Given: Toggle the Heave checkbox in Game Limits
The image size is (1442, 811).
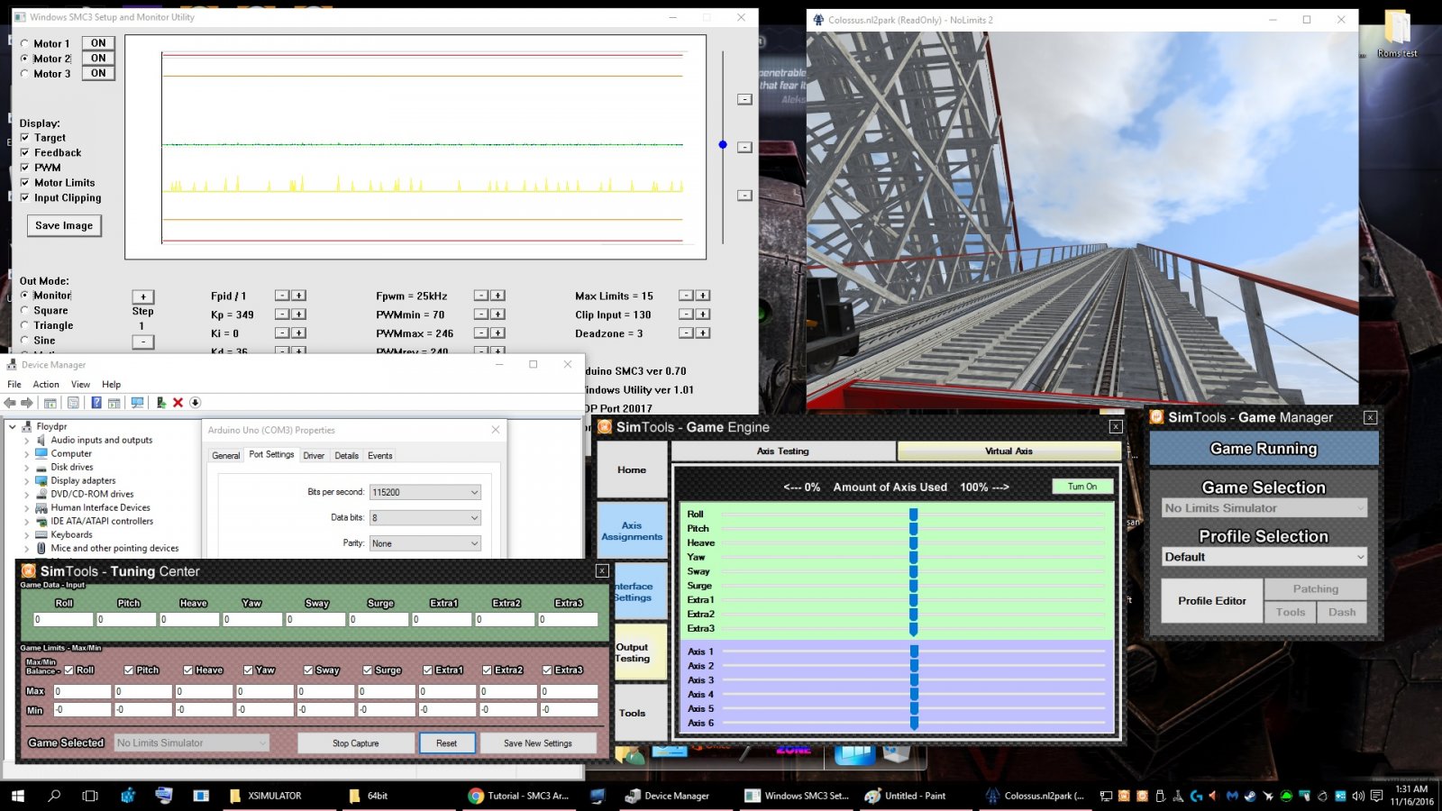Looking at the screenshot, I should (x=187, y=670).
